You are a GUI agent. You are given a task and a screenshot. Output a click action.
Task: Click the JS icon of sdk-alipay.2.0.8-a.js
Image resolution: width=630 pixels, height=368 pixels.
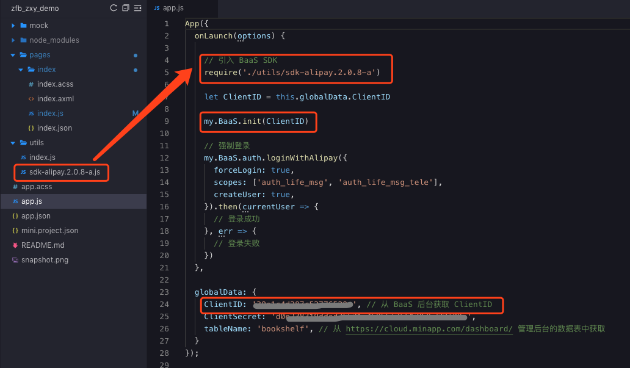[x=23, y=172]
